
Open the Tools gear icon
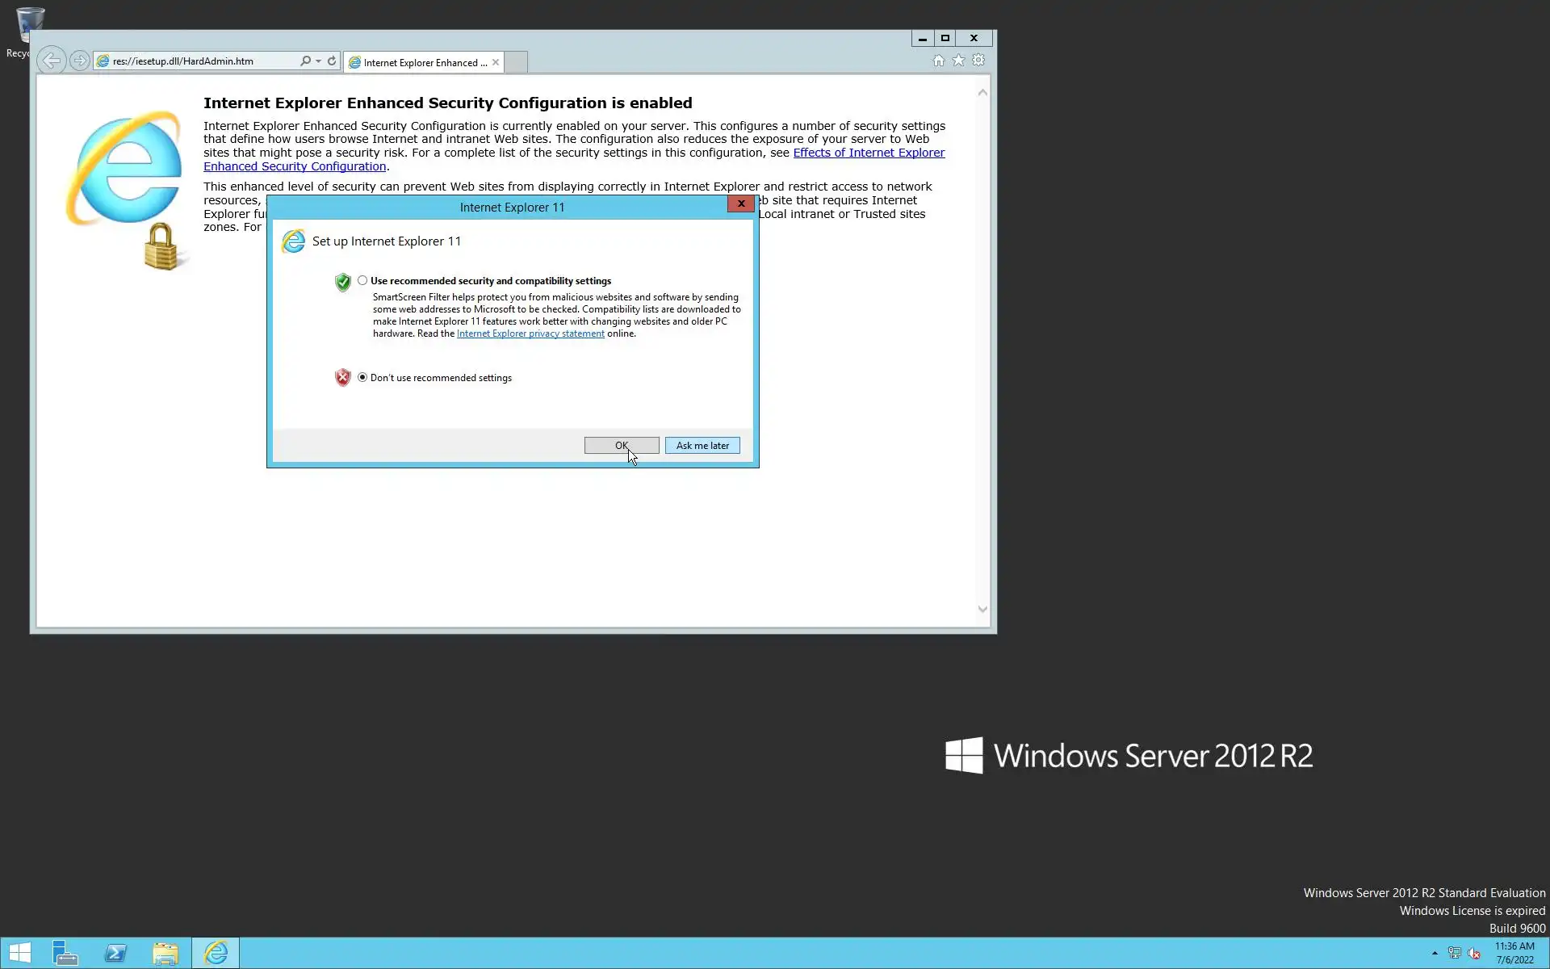[978, 61]
